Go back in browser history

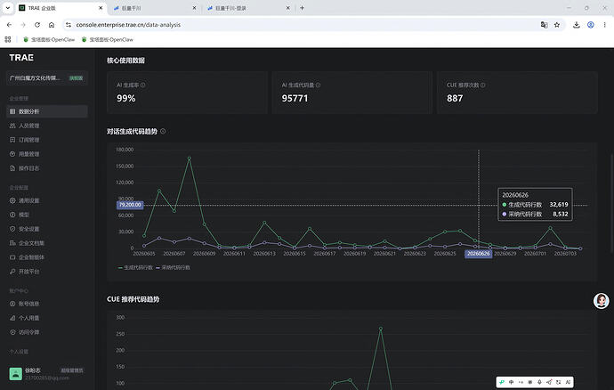[9, 25]
